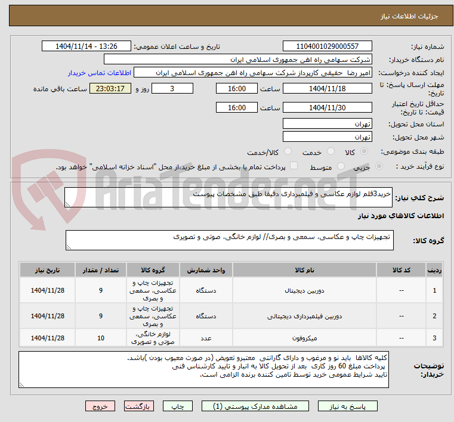The width and height of the screenshot is (454, 422).
Task: Select the خدمت radio button
Action: (331, 151)
